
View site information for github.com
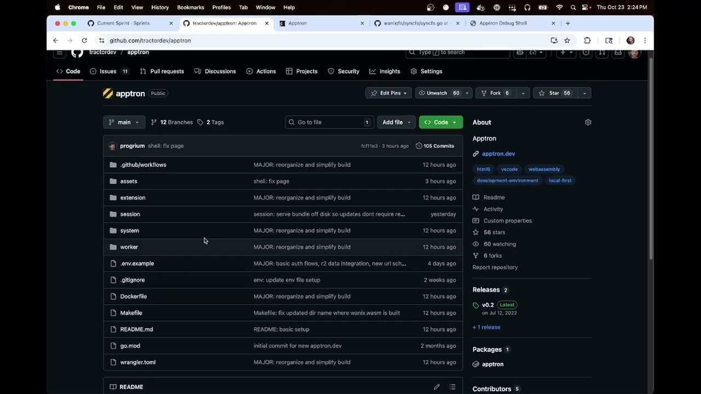pos(101,40)
